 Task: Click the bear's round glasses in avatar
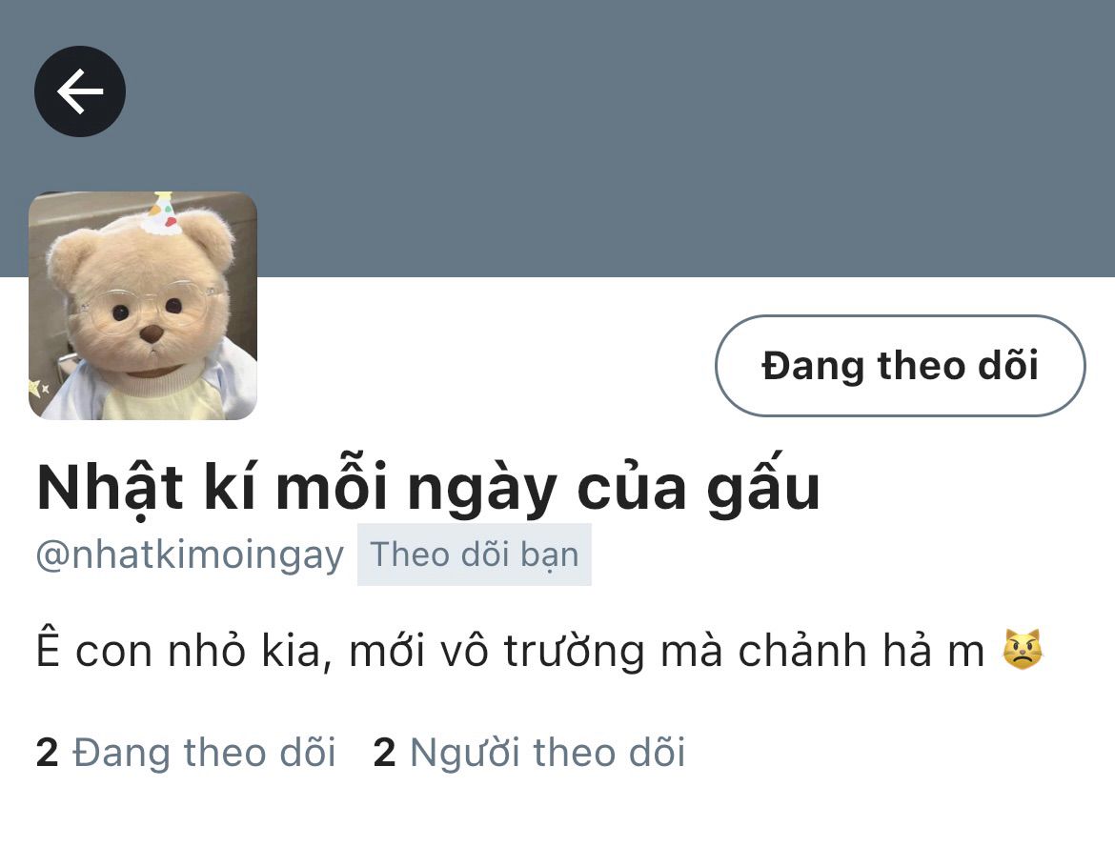[x=146, y=306]
